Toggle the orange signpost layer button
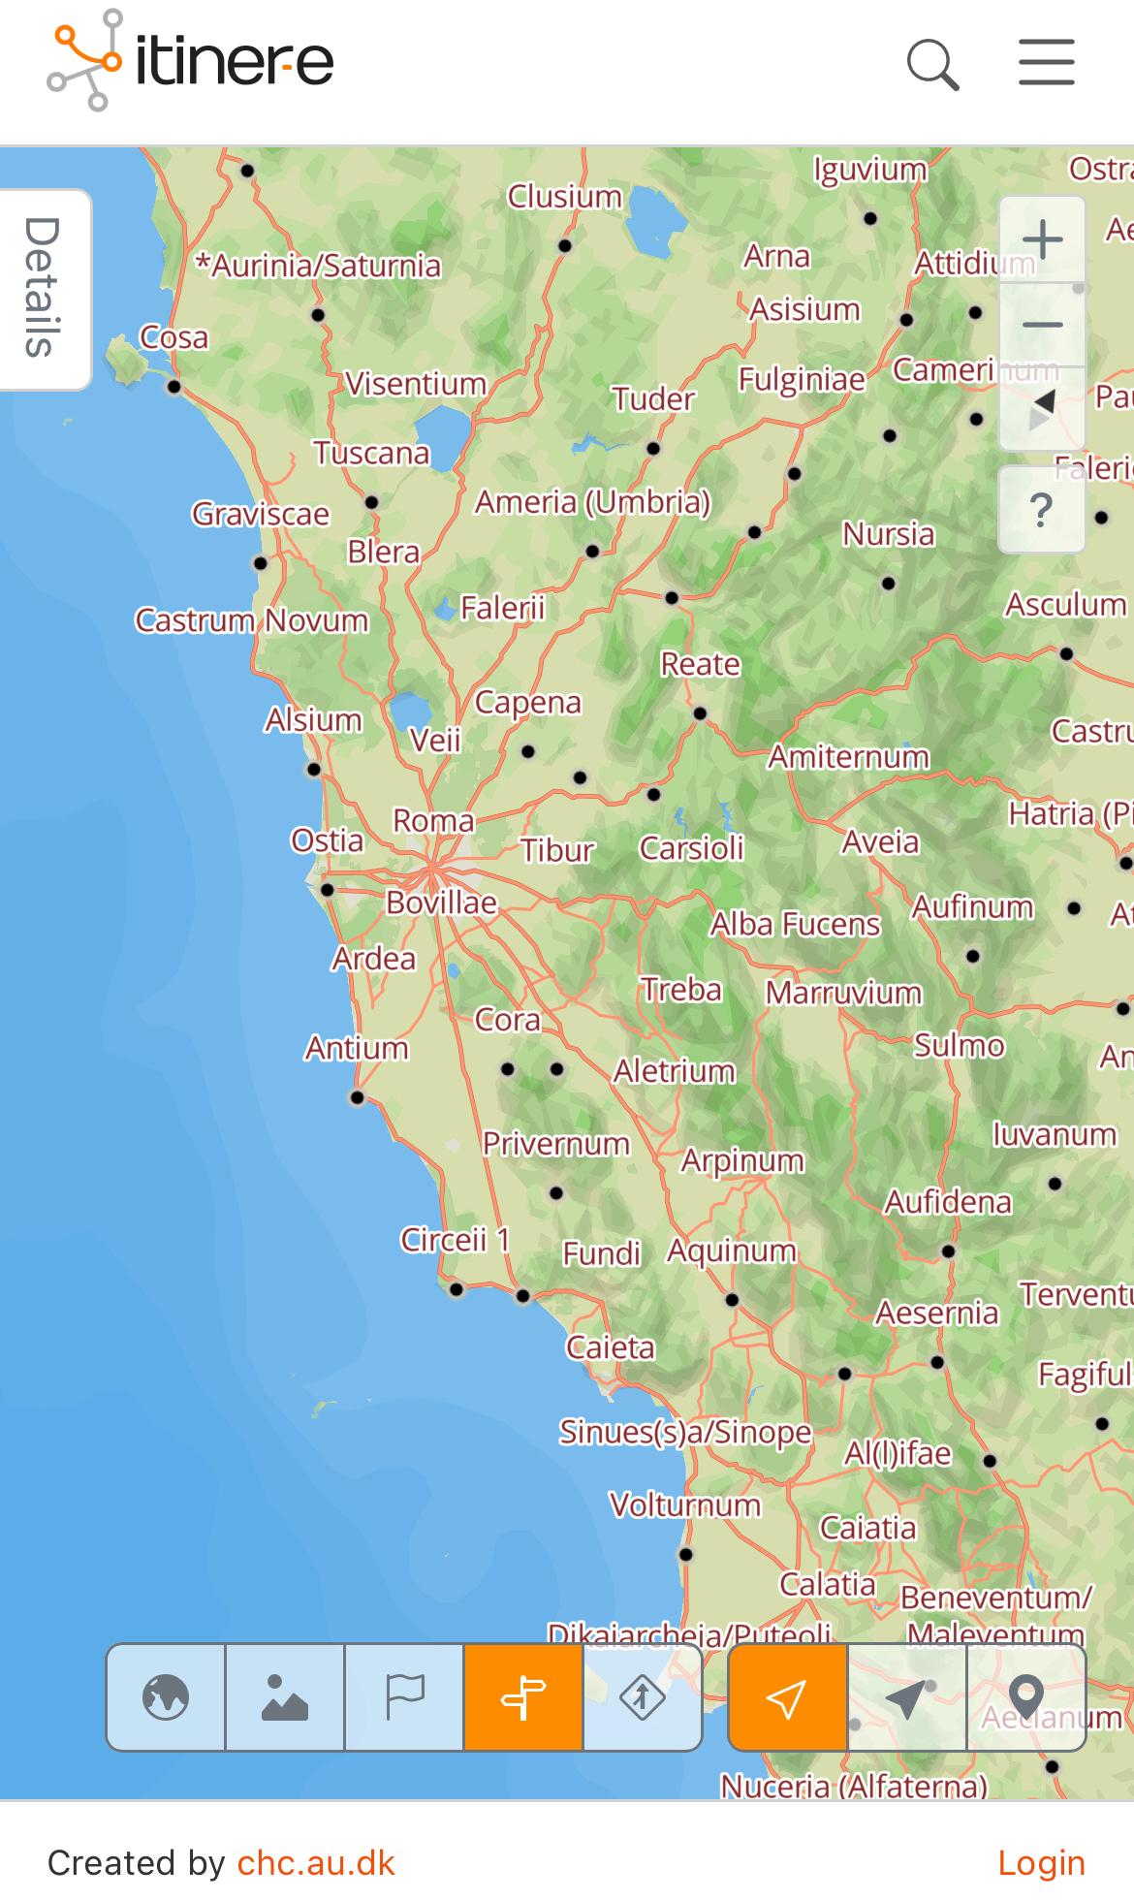Viewport: 1134px width, 1900px height. pyautogui.click(x=523, y=1697)
